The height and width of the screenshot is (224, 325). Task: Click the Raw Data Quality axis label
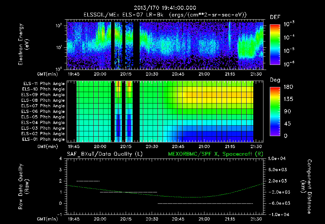(23, 186)
